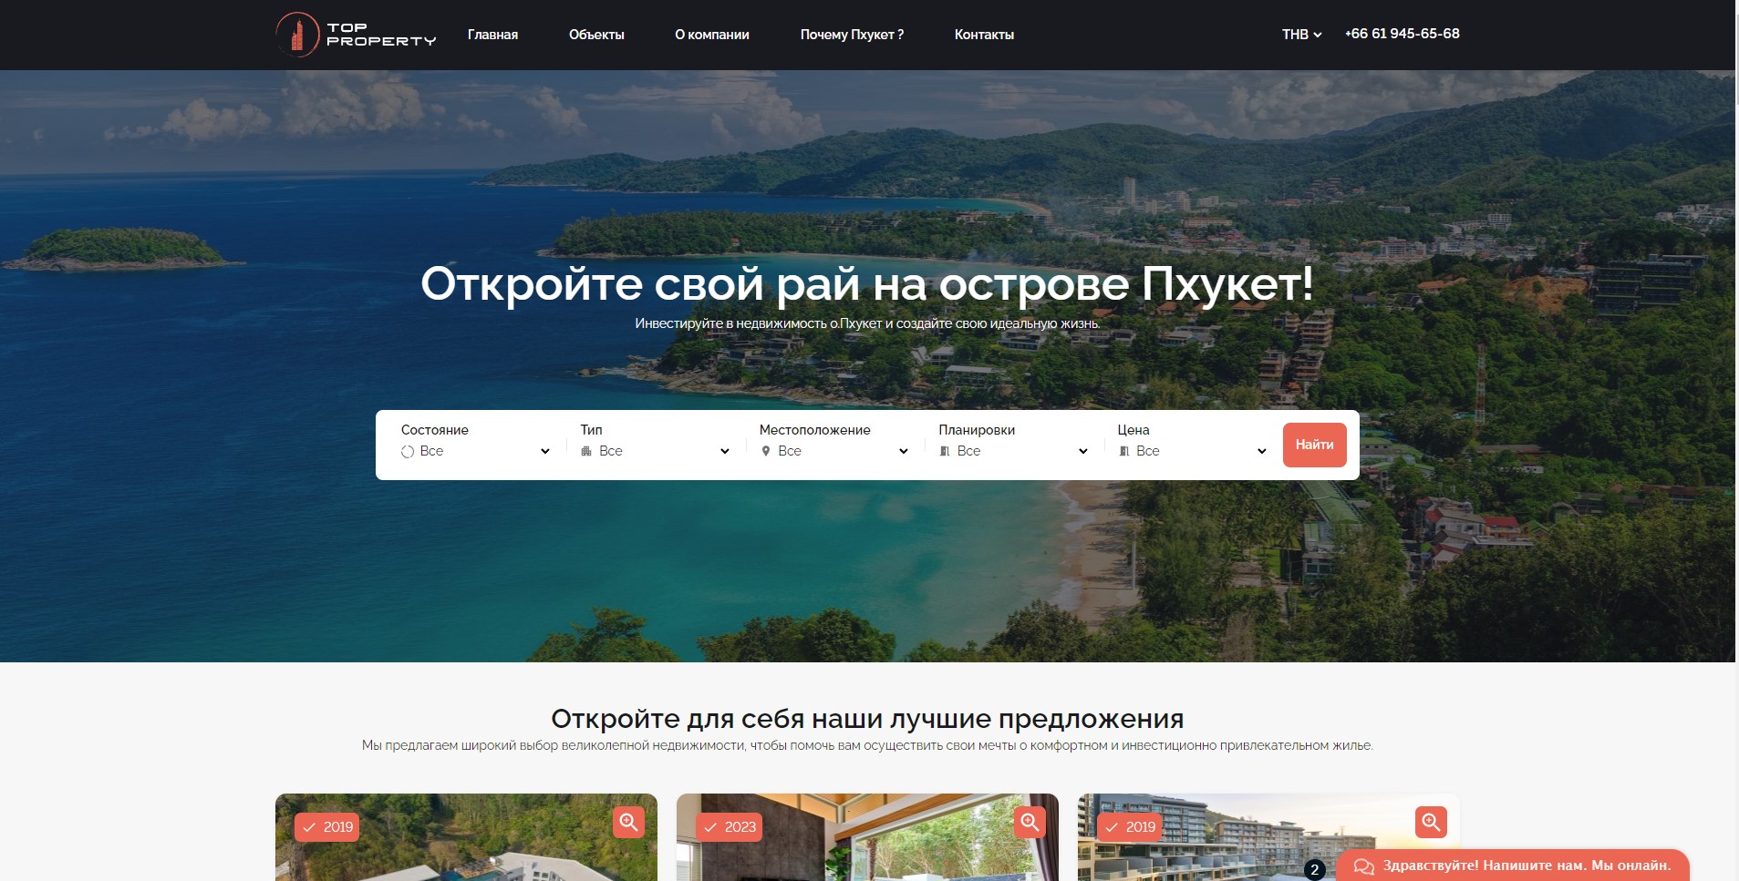The width and height of the screenshot is (1739, 881).
Task: Open the first property thumbnail labeled 2019
Action: 466,837
